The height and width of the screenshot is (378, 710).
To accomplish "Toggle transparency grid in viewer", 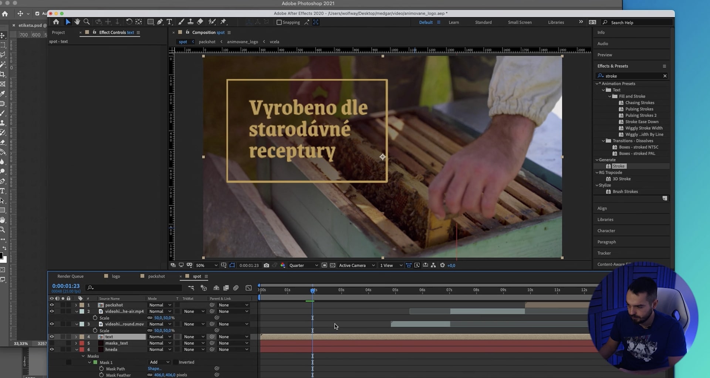I will point(332,265).
